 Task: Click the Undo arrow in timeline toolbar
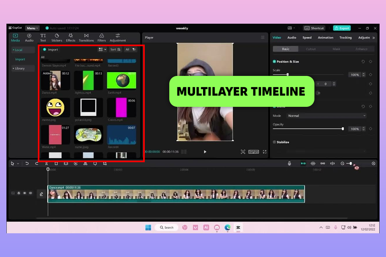tap(27, 163)
